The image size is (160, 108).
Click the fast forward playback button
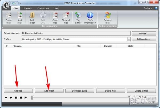coord(26,98)
